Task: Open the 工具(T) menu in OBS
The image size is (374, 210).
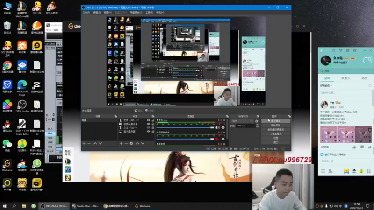Action: (149, 13)
